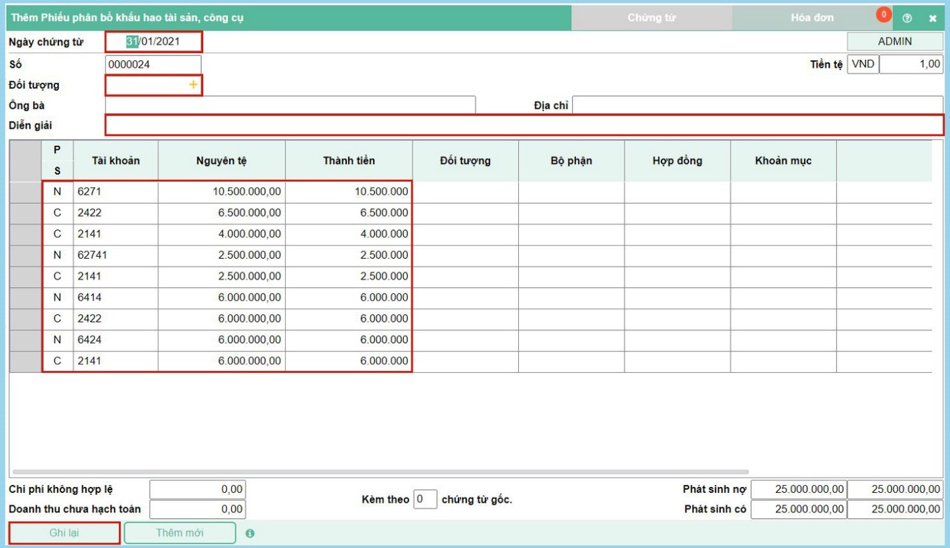Switch to the Chứng từ tab
This screenshot has width=950, height=548.
coord(651,18)
